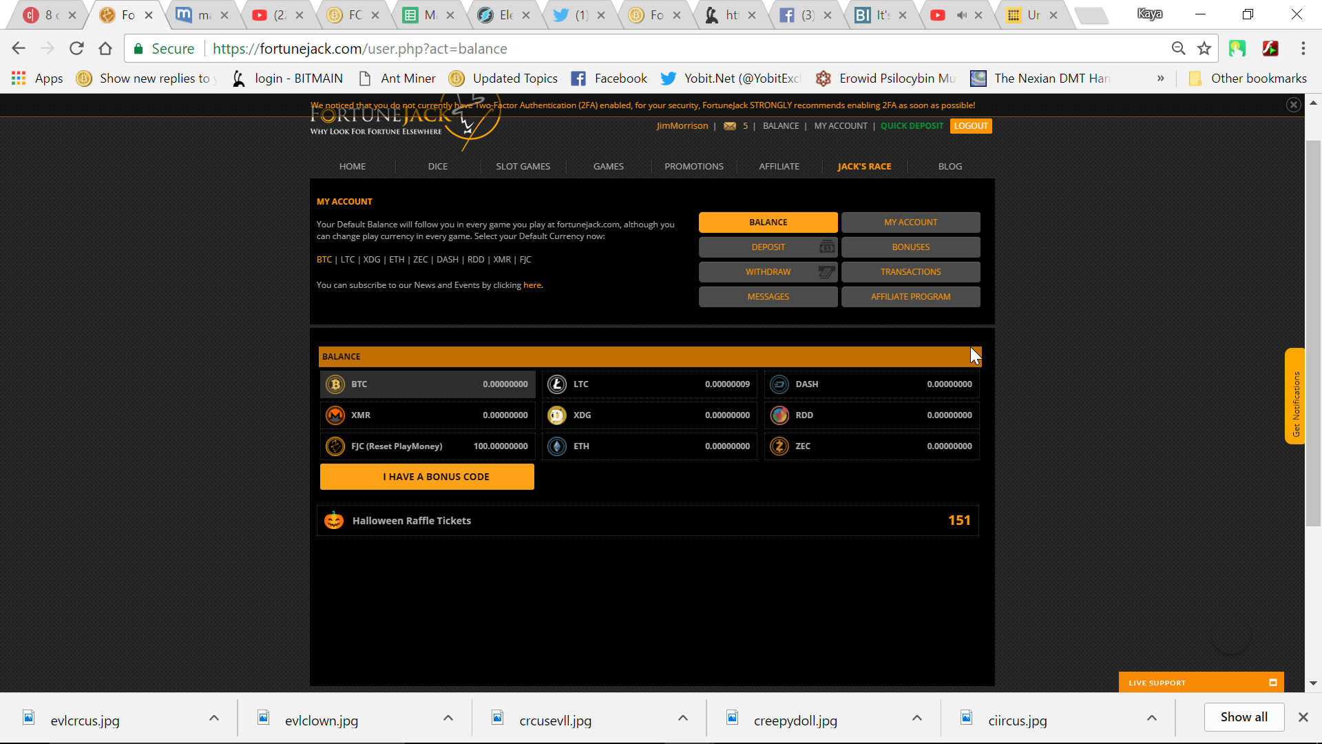Open Other bookmarks folder
This screenshot has height=744, width=1322.
pos(1247,79)
